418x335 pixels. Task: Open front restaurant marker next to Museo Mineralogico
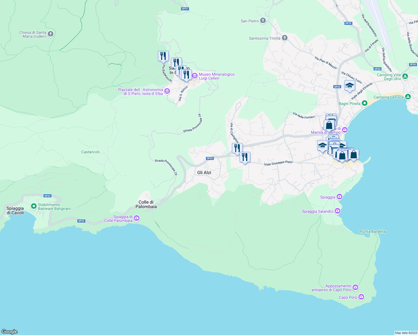point(186,75)
